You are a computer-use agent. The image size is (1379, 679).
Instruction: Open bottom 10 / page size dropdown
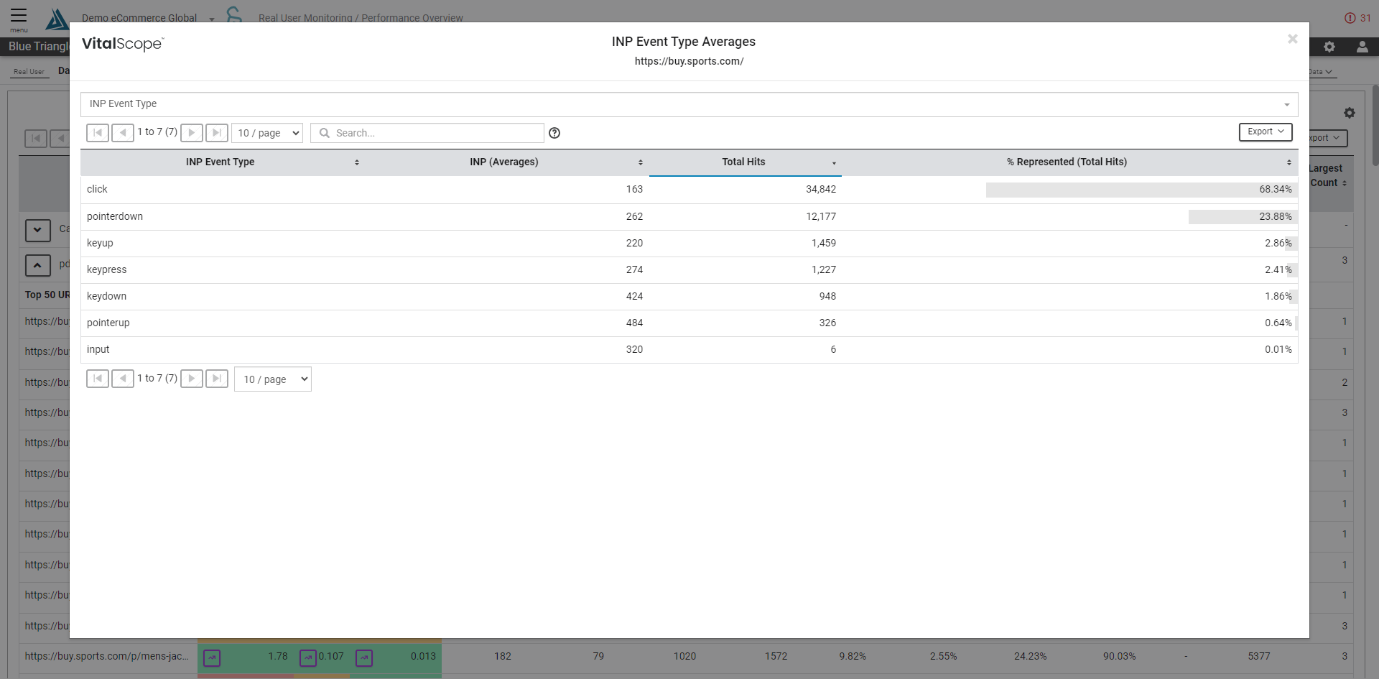[x=273, y=379]
